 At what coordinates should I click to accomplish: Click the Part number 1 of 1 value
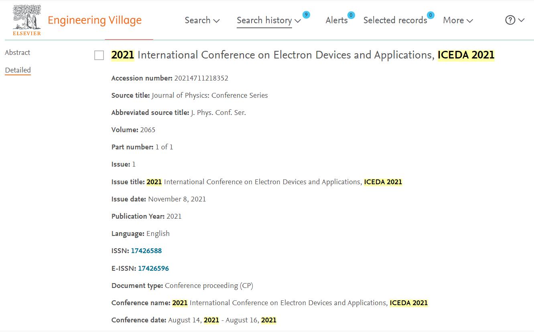tap(164, 147)
